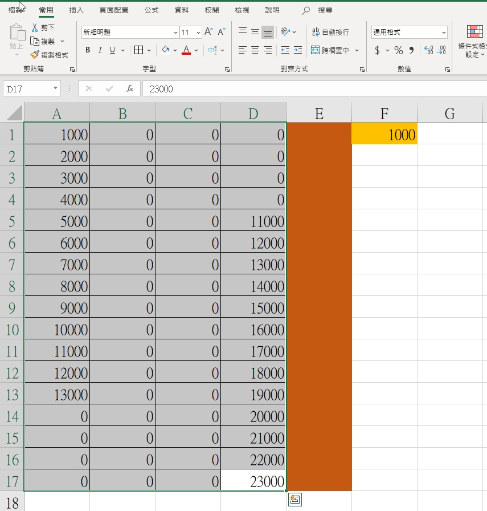Open the number format dropdown 通用格式

443,33
